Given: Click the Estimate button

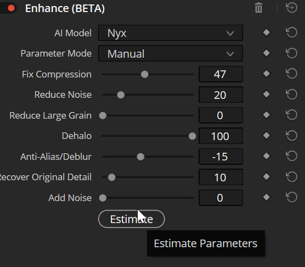Looking at the screenshot, I should (x=132, y=219).
